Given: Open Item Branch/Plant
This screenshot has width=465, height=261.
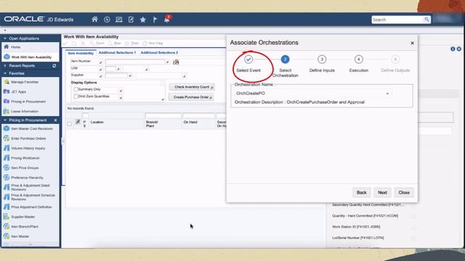Looking at the screenshot, I should (x=25, y=226).
